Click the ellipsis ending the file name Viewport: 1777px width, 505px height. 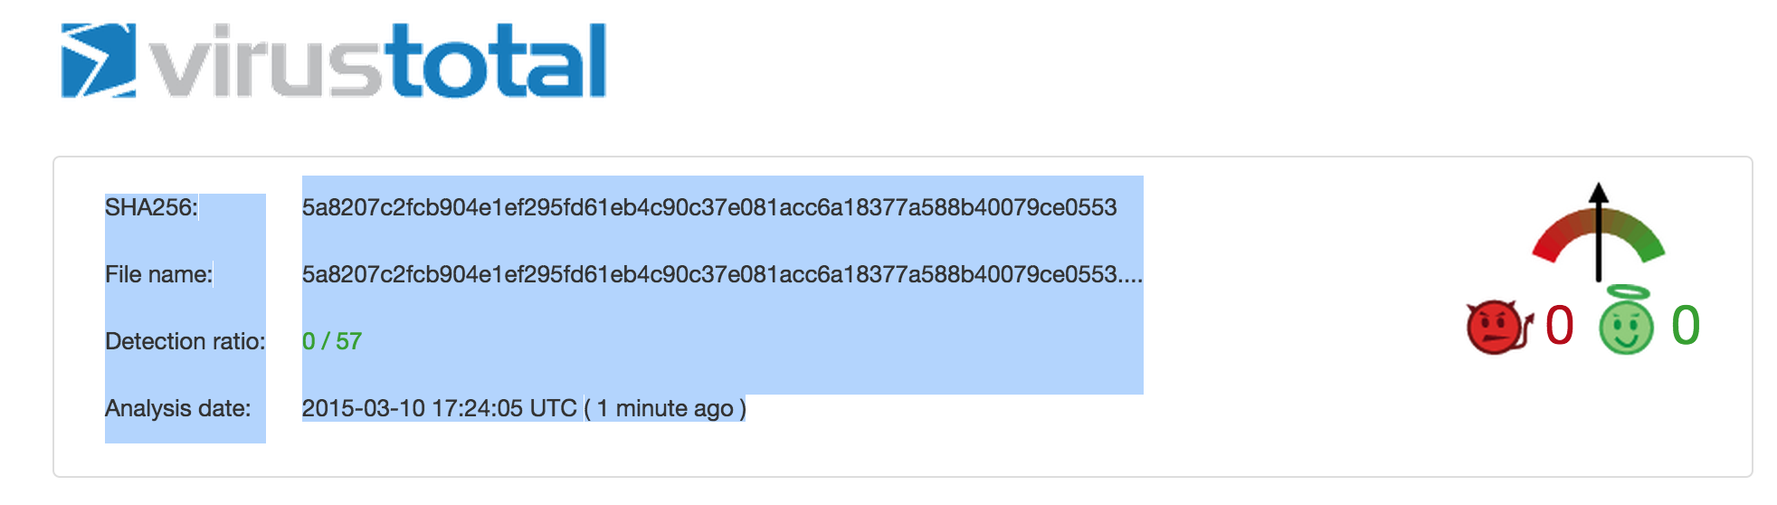[1131, 276]
